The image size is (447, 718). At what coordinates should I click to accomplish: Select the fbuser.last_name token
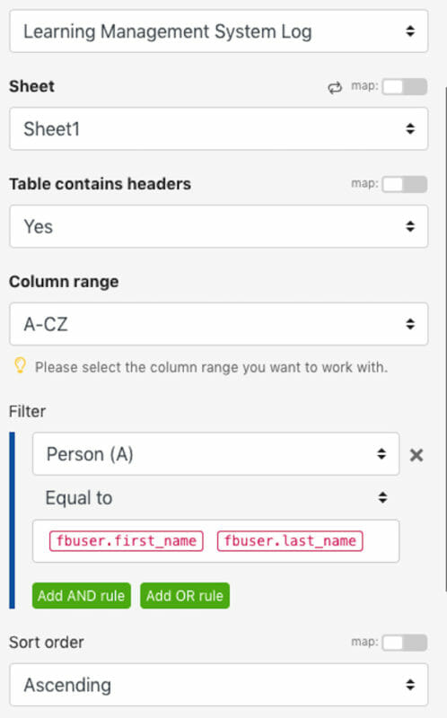click(x=290, y=541)
